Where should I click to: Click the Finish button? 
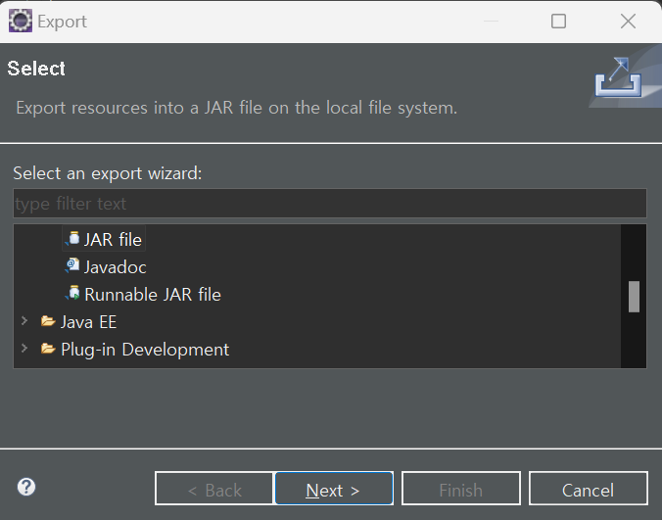461,489
